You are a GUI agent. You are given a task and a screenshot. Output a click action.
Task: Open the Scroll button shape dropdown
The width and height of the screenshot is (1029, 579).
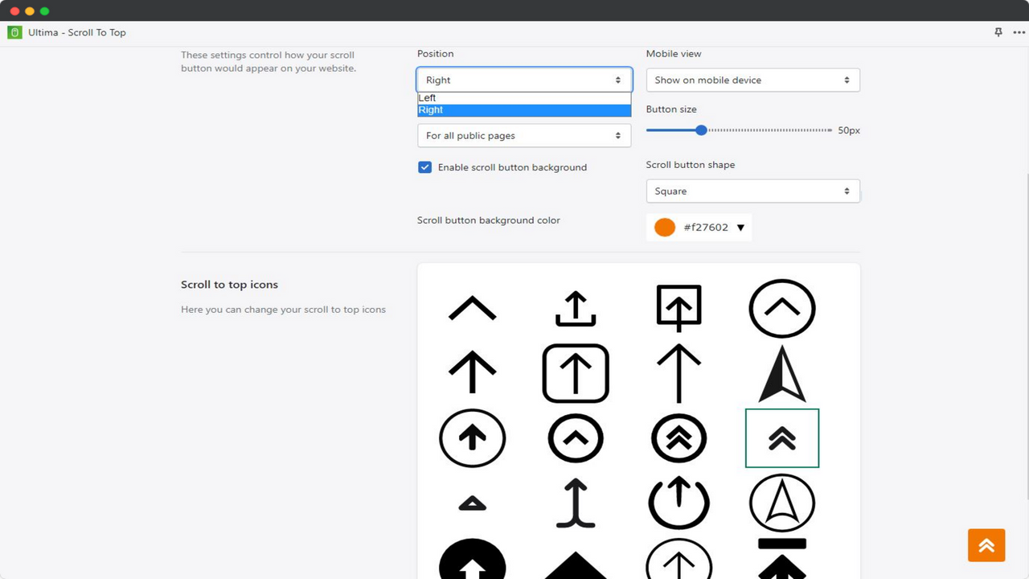(752, 191)
